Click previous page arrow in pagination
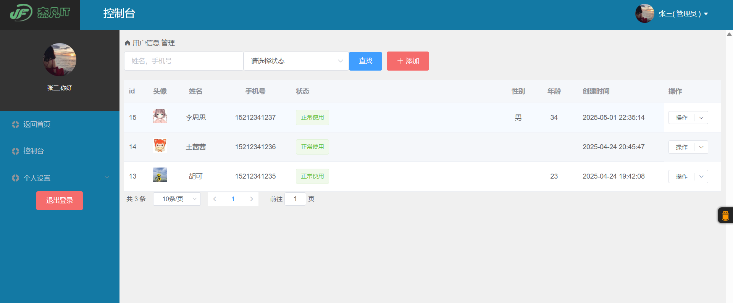Screen dimensions: 733x303 point(215,199)
